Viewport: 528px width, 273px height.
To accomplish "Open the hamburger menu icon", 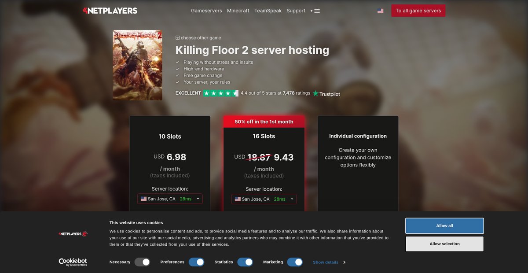I will (x=317, y=11).
